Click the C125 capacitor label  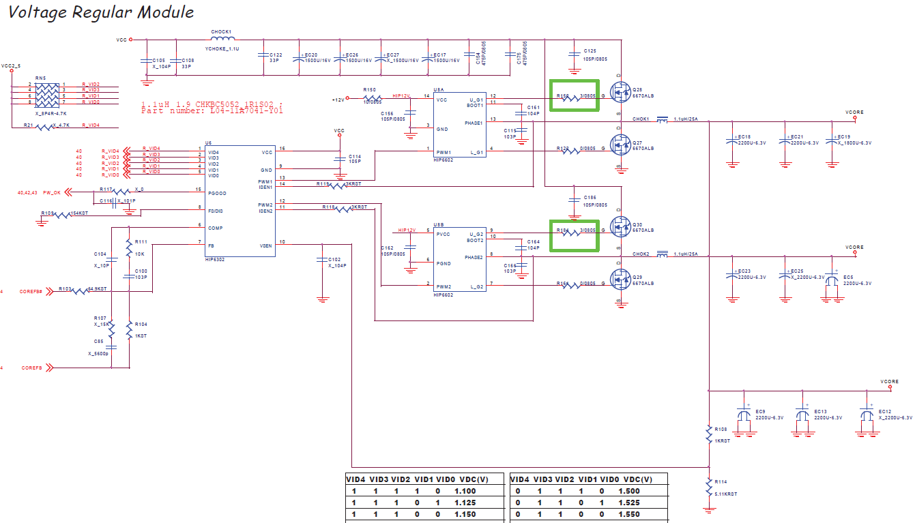click(x=590, y=51)
